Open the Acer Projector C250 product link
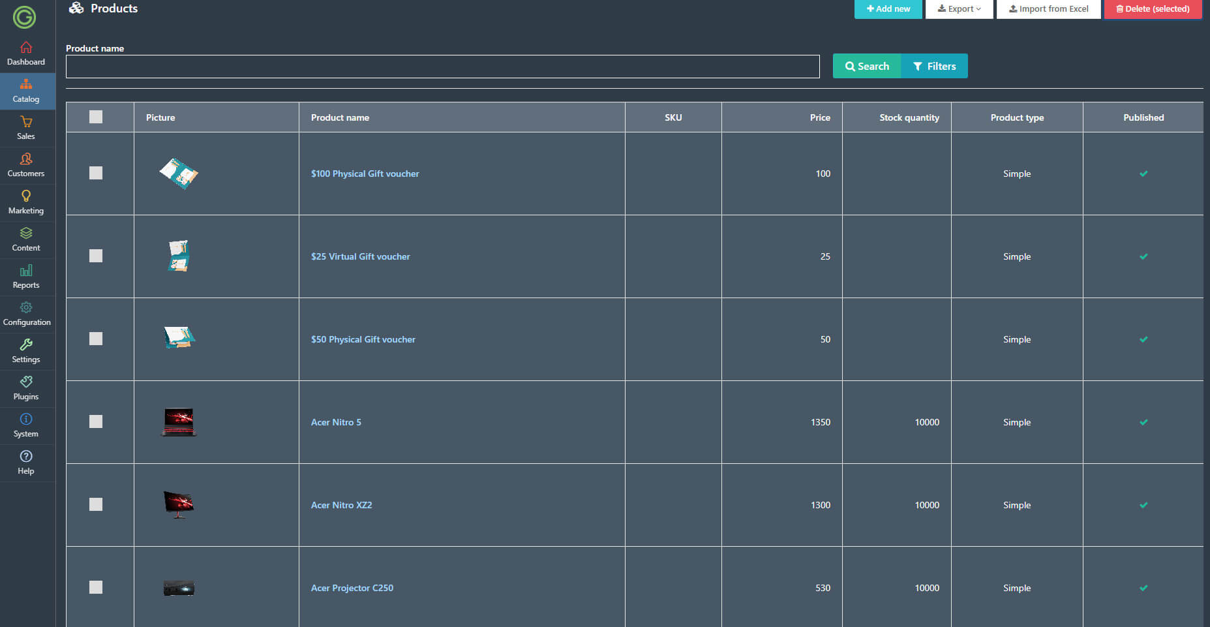The height and width of the screenshot is (627, 1210). (x=352, y=588)
